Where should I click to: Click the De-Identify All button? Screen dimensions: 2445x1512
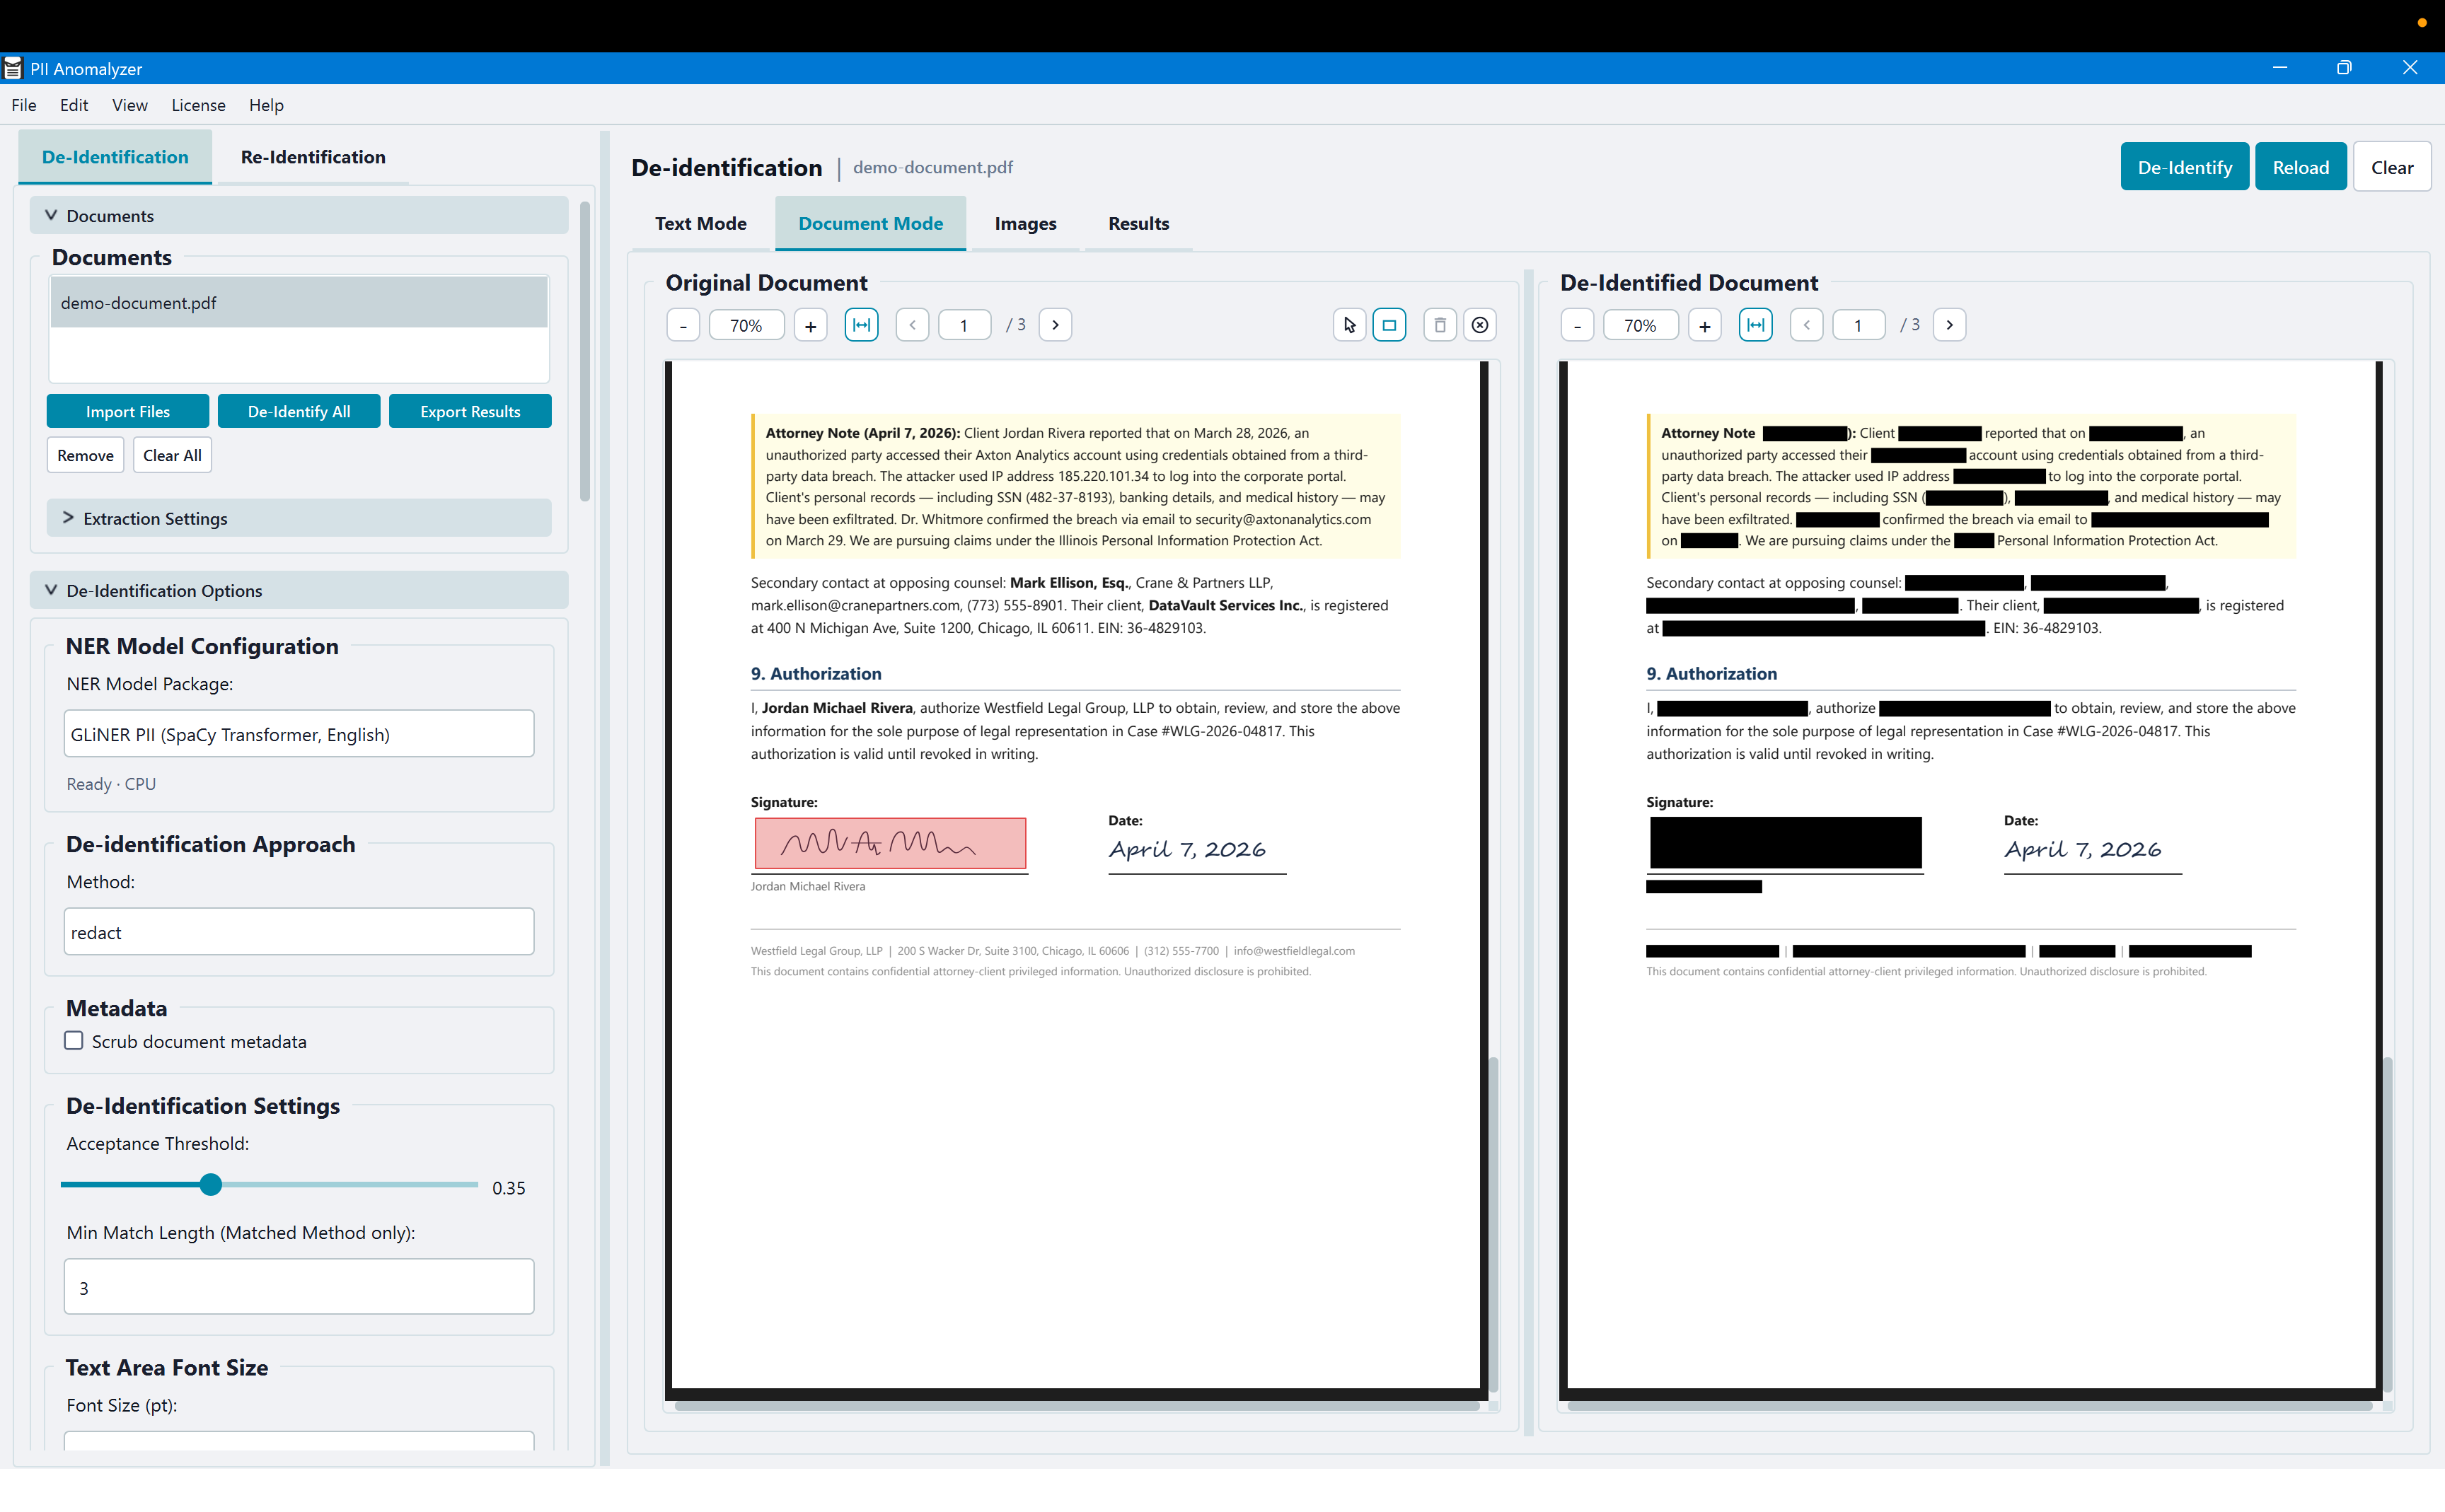pyautogui.click(x=298, y=410)
